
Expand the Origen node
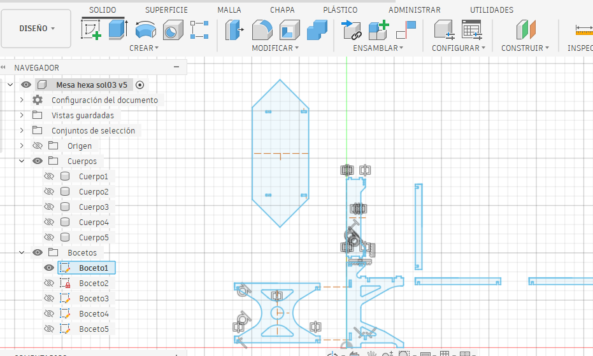[x=22, y=146]
